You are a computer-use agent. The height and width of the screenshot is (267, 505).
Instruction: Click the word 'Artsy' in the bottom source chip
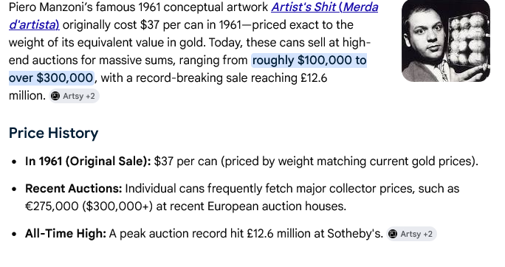point(410,234)
